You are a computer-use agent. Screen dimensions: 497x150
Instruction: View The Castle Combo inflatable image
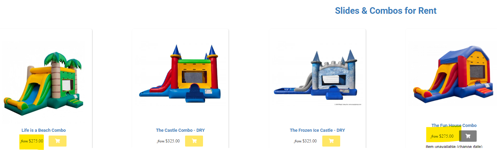click(x=180, y=74)
